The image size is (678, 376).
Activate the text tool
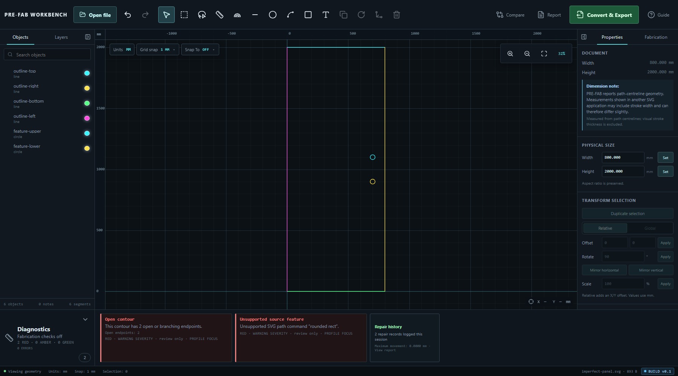(326, 15)
